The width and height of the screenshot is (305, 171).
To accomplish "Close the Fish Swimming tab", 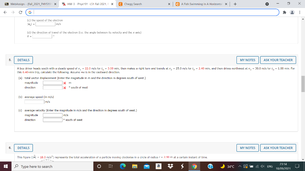I will 226,4.
